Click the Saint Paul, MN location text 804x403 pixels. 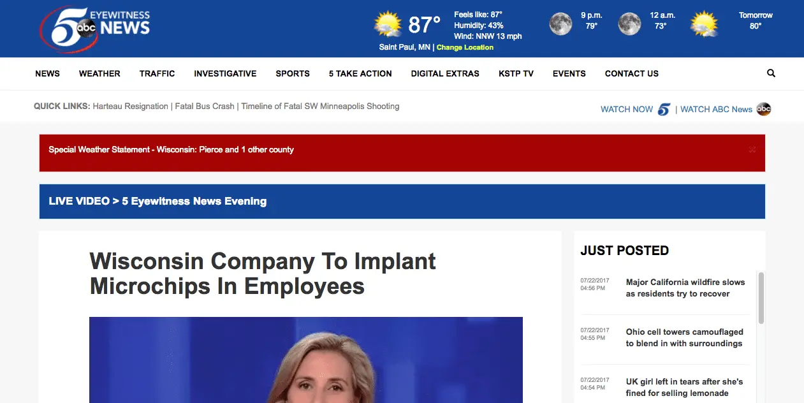pos(404,47)
